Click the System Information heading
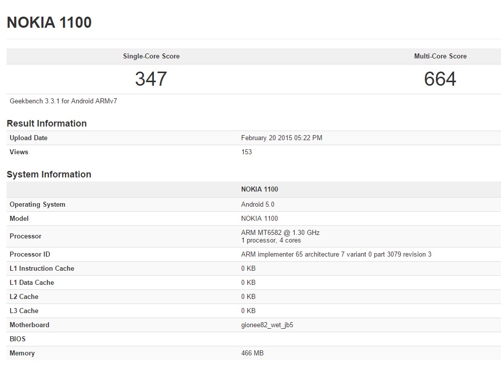The image size is (501, 365). [x=49, y=174]
